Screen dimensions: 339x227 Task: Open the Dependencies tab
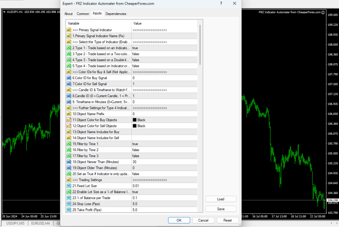116,14
